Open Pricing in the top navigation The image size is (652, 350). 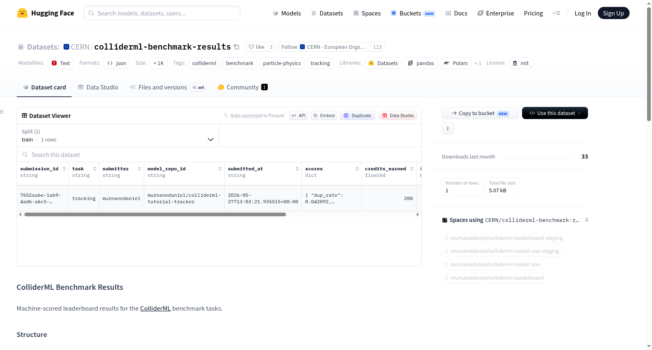coord(533,13)
